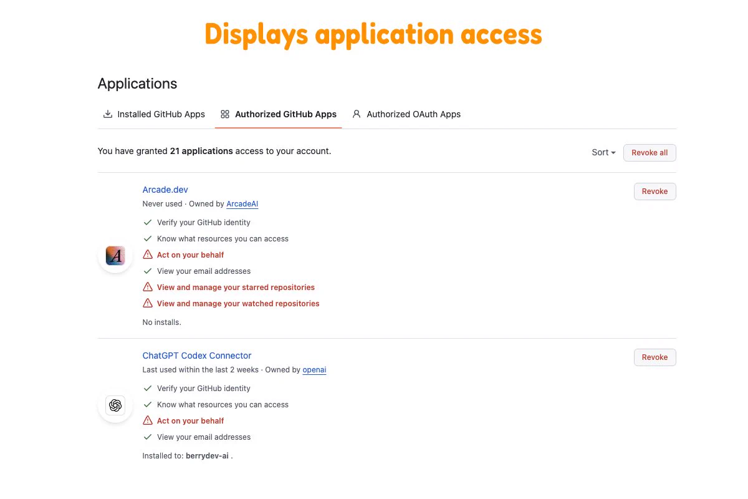Click checkmark beside ChatGPT Codex View your email addresses

pyautogui.click(x=148, y=437)
